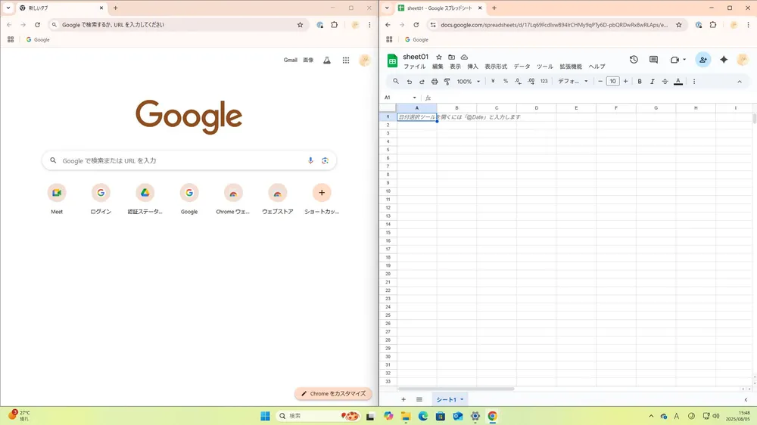Toggle italic formatting
Viewport: 757px width, 425px height.
(653, 82)
